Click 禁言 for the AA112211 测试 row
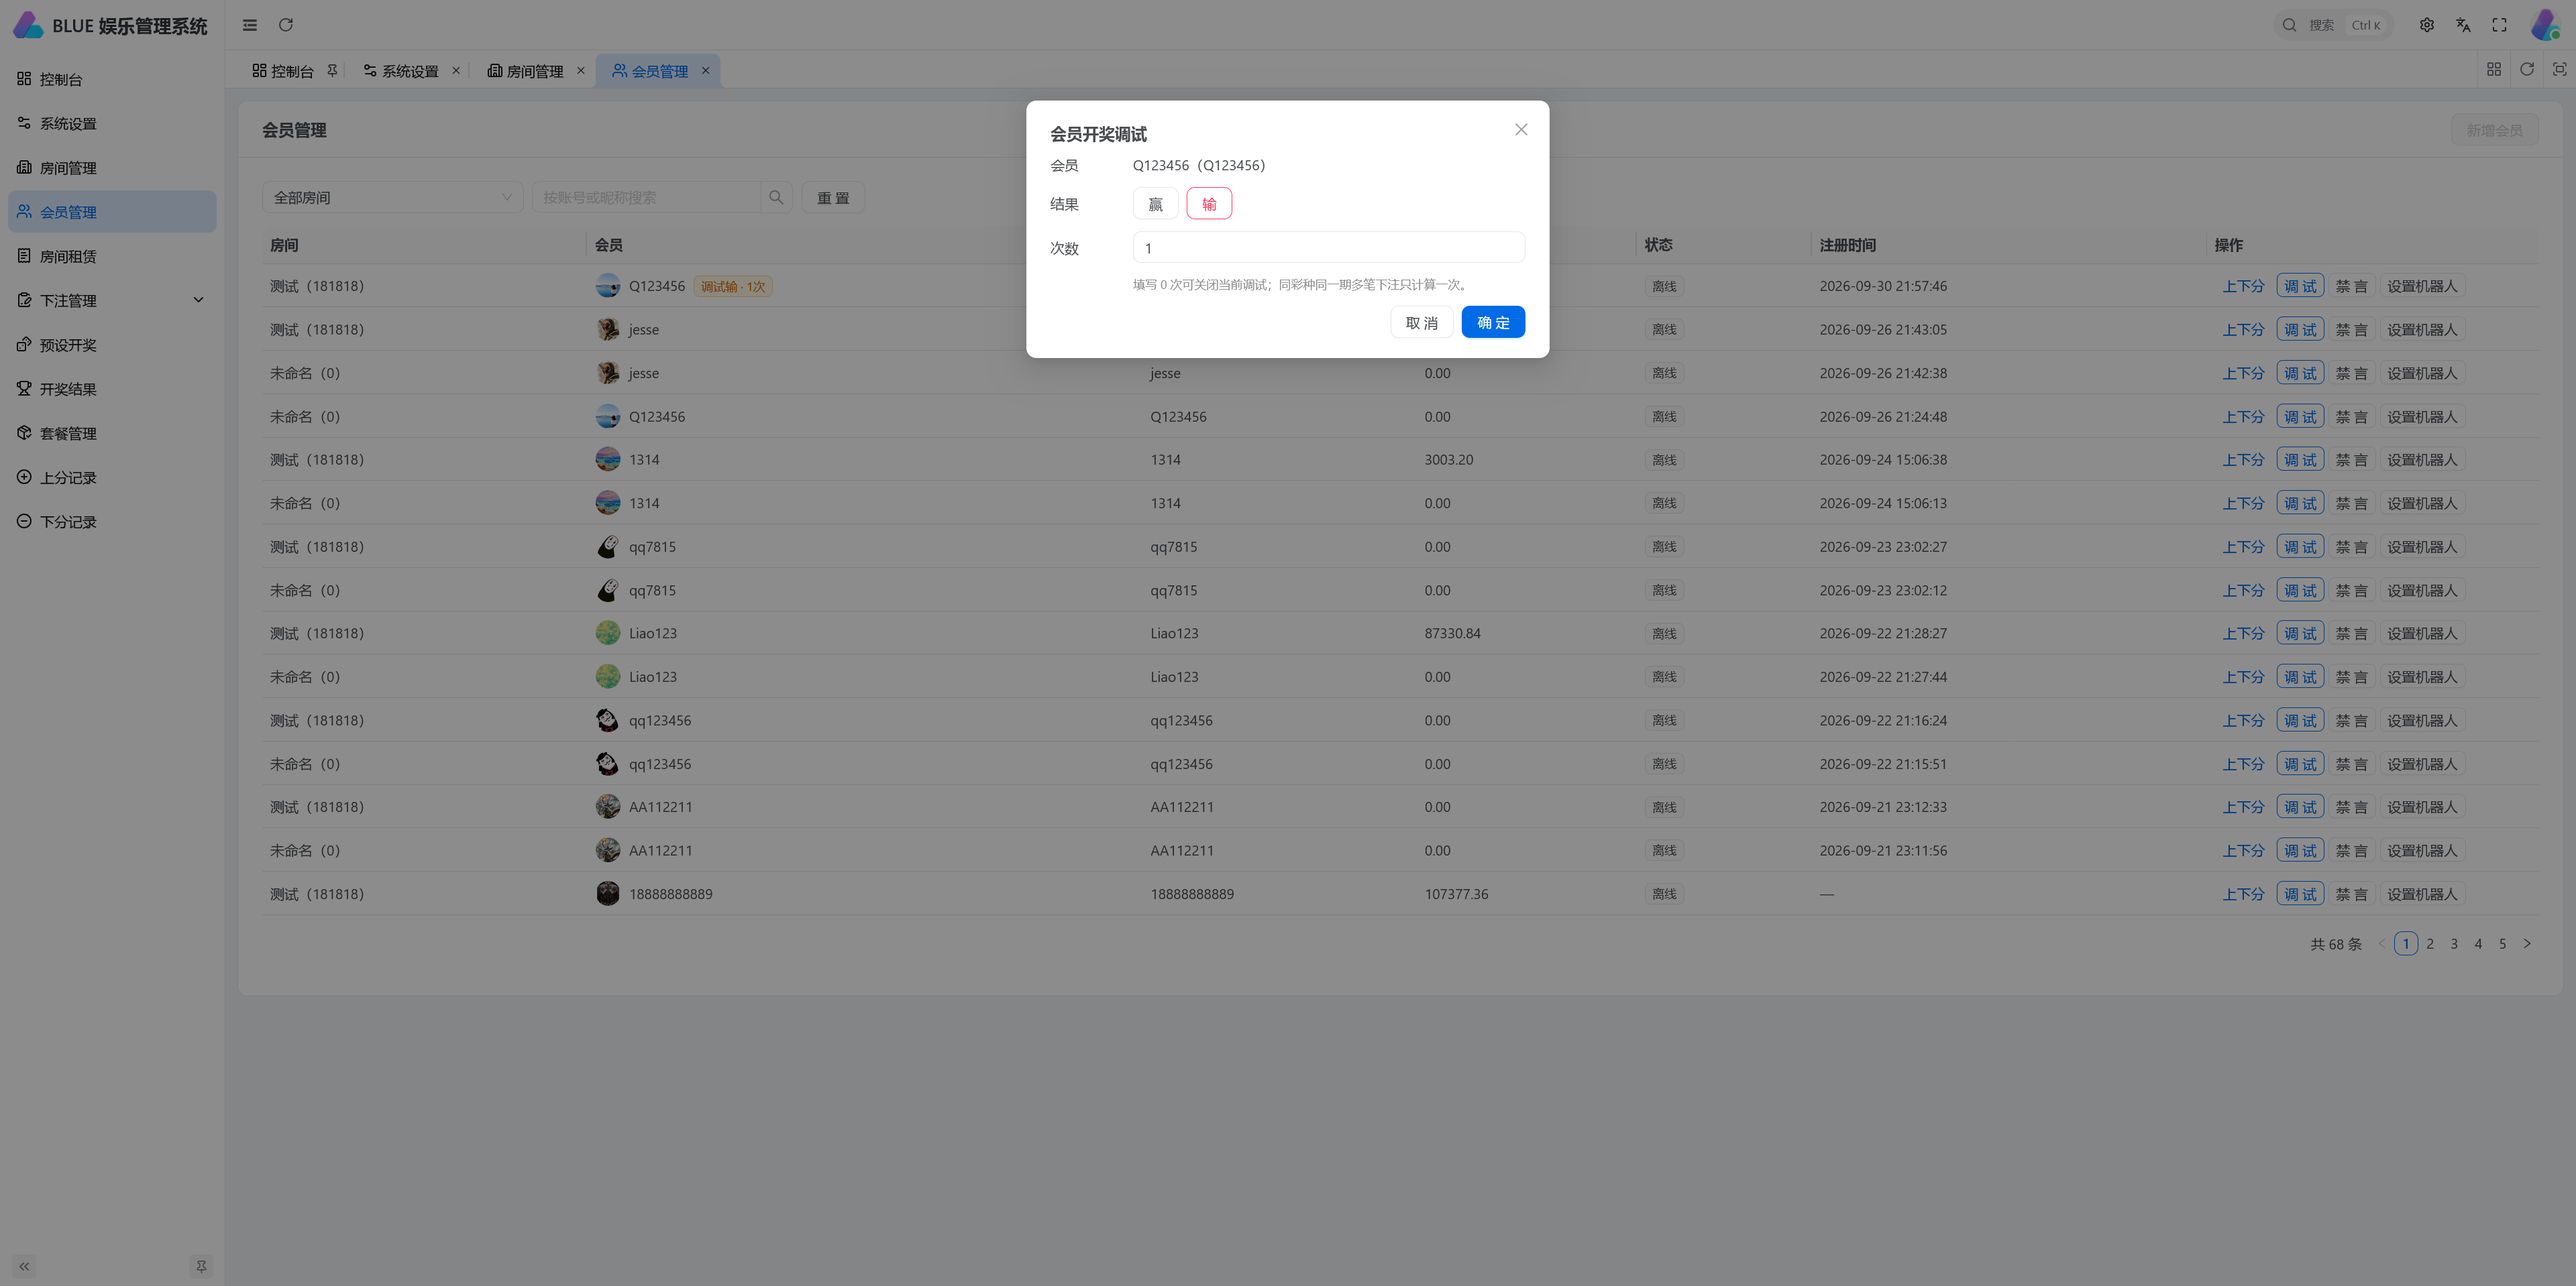This screenshot has width=2576, height=1286. pos(2351,807)
